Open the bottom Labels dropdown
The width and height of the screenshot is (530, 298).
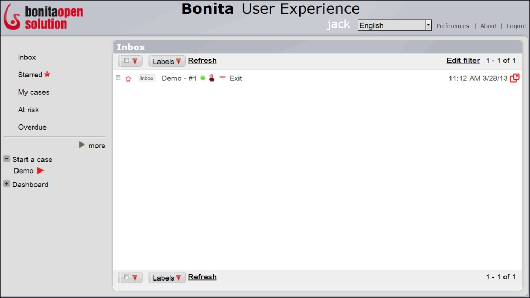click(167, 277)
